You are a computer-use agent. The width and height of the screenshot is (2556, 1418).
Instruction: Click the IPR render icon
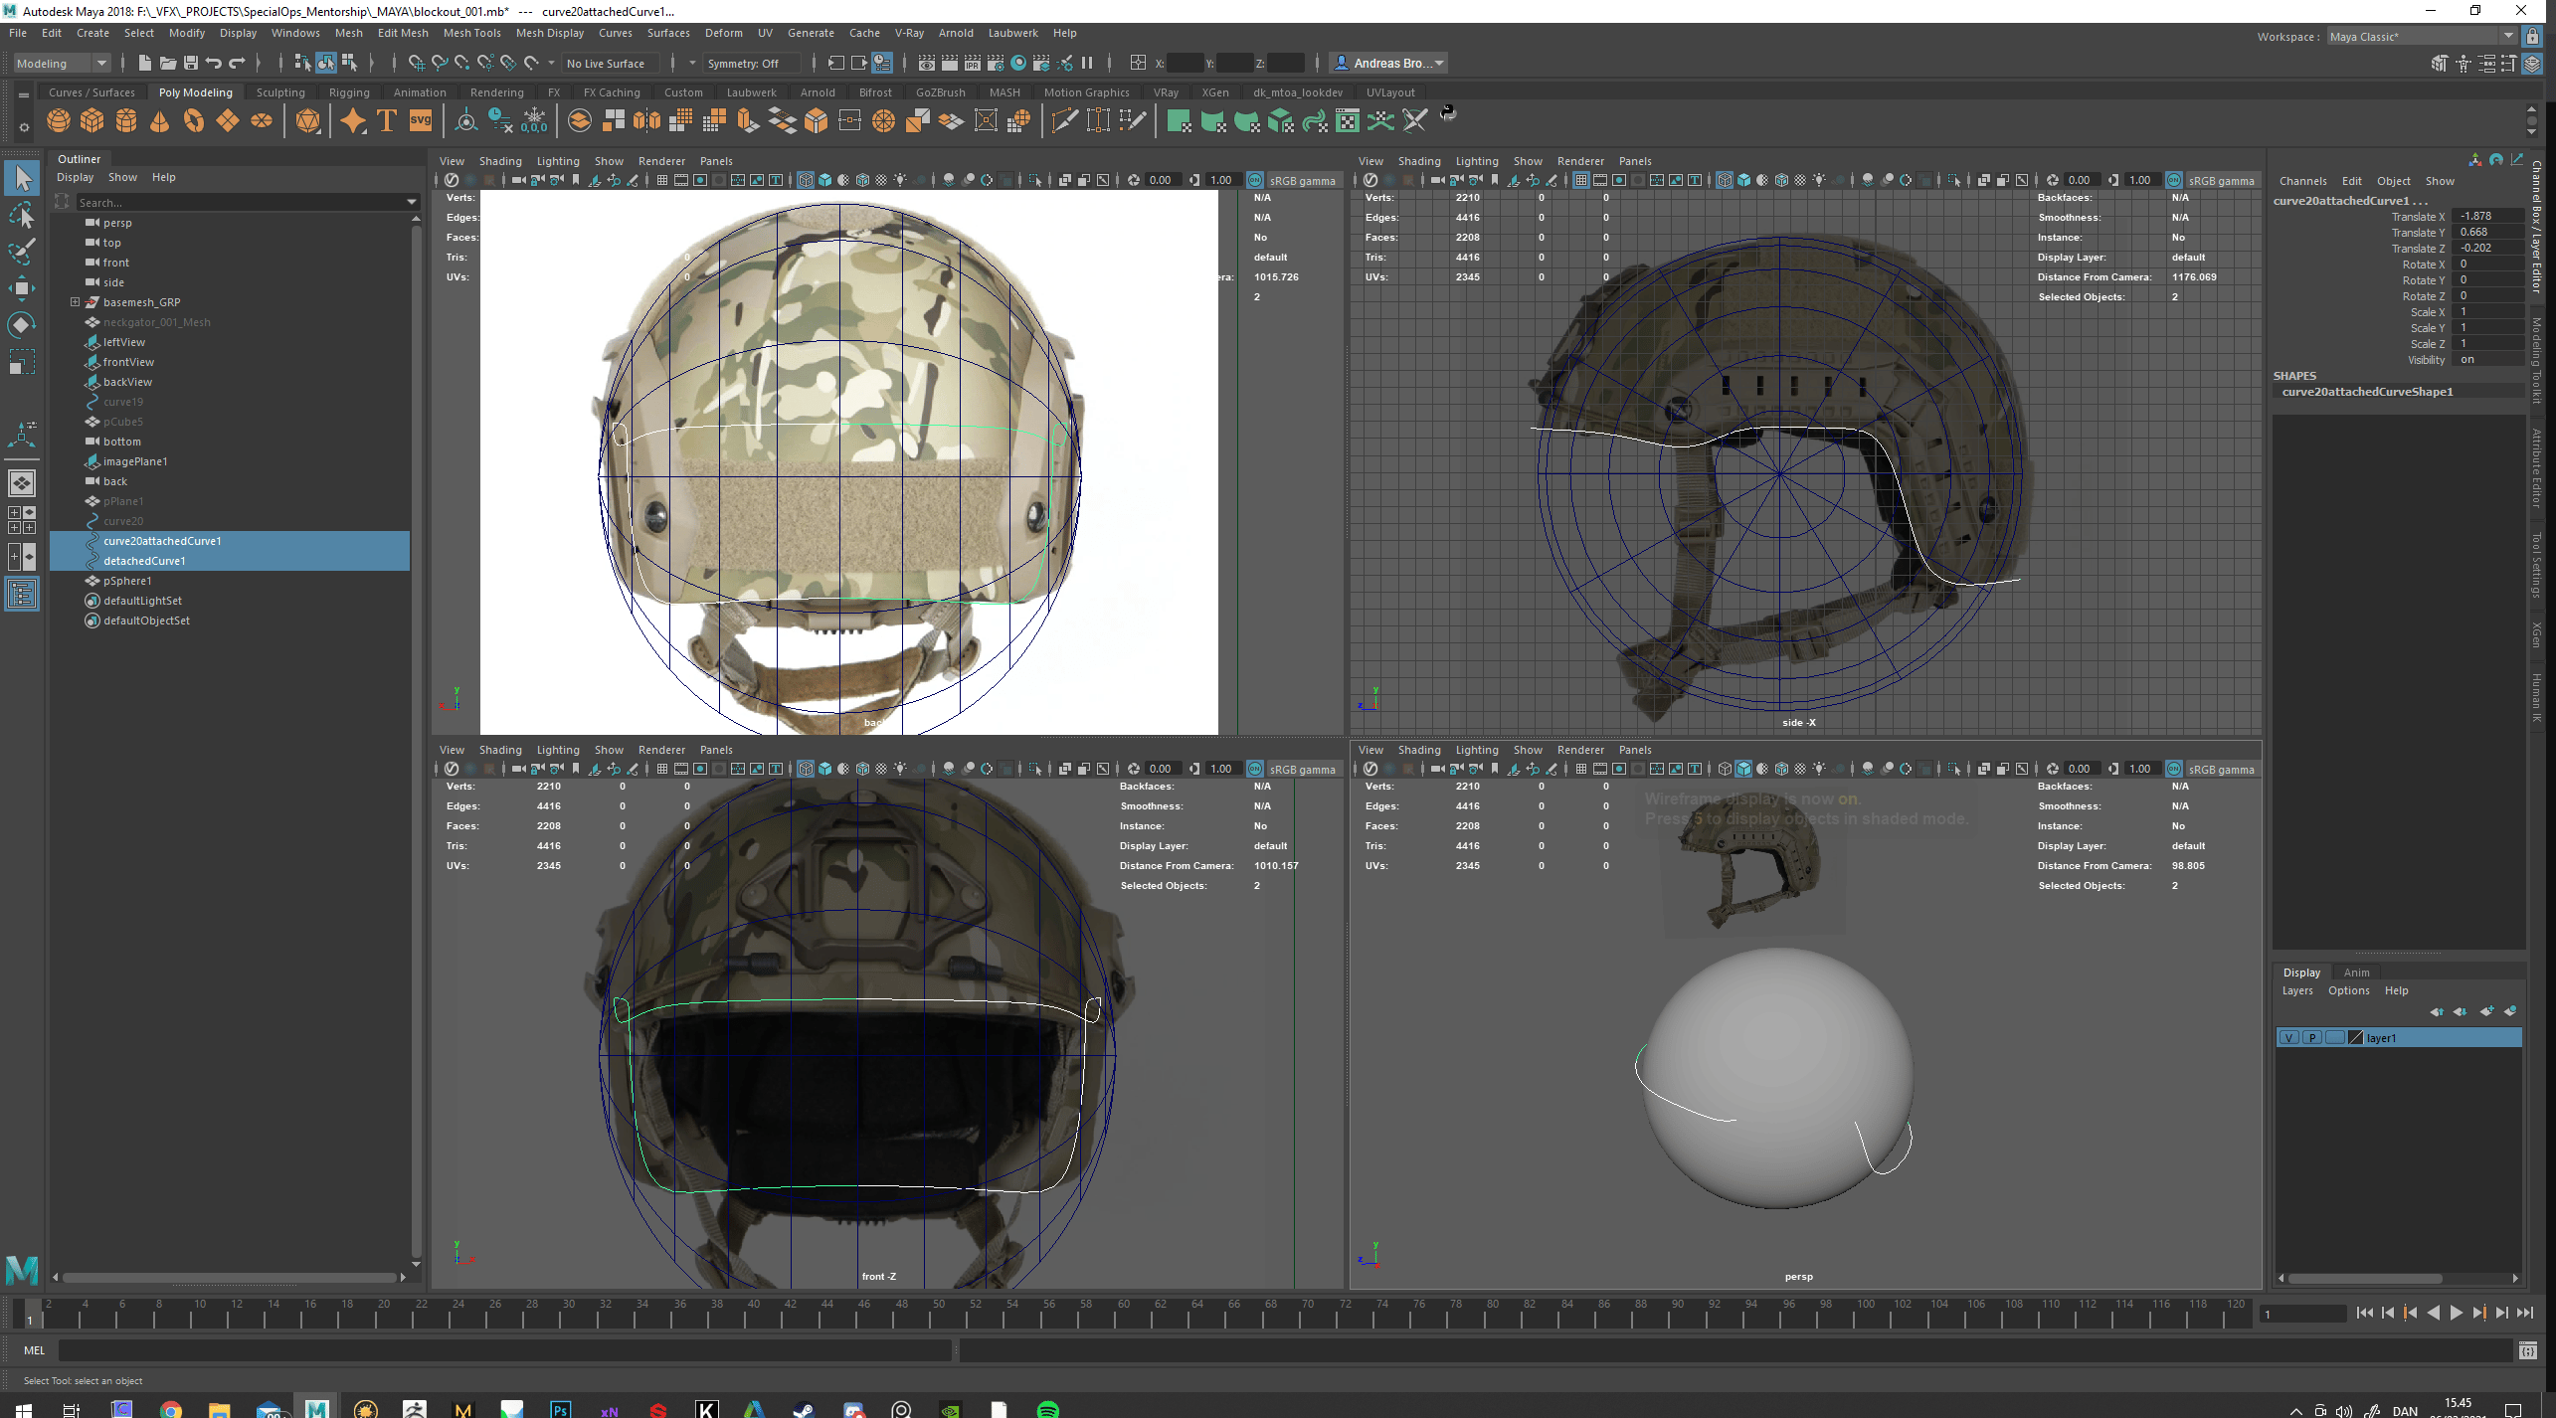[x=973, y=63]
